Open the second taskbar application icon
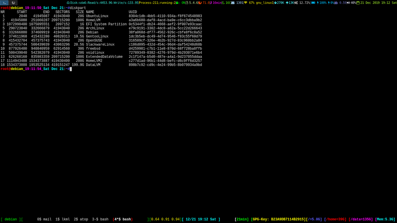The image size is (397, 223). tap(13, 3)
